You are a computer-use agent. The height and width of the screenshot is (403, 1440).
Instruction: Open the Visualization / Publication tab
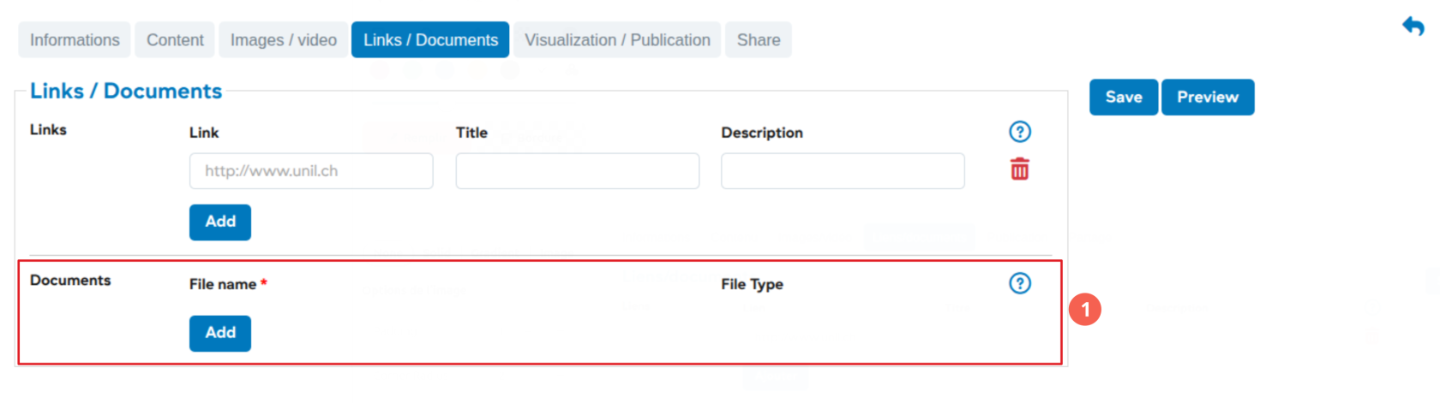click(x=617, y=40)
